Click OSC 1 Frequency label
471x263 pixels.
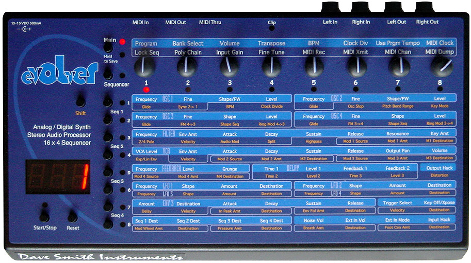146,99
